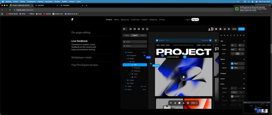Open the Width Fill dropdown

tap(241, 45)
